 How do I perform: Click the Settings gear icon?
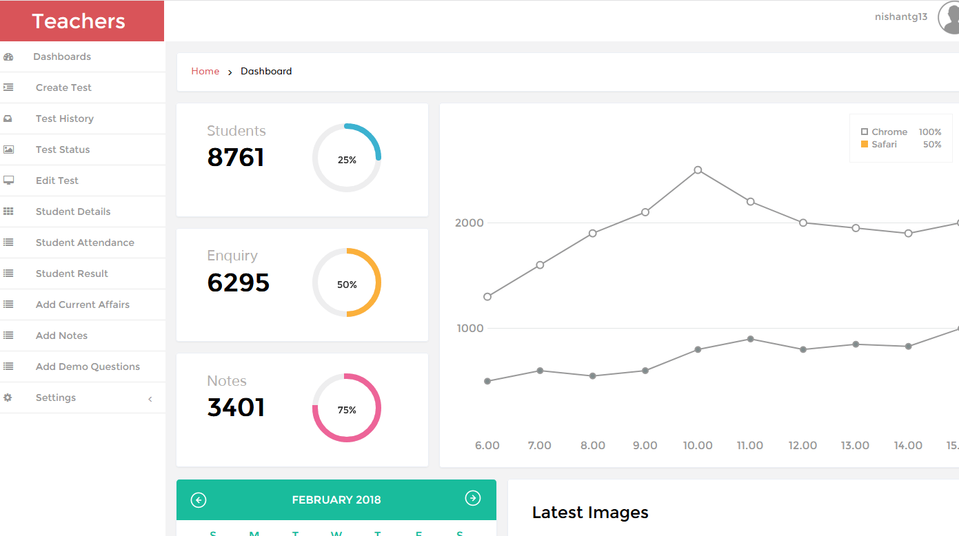pos(8,398)
